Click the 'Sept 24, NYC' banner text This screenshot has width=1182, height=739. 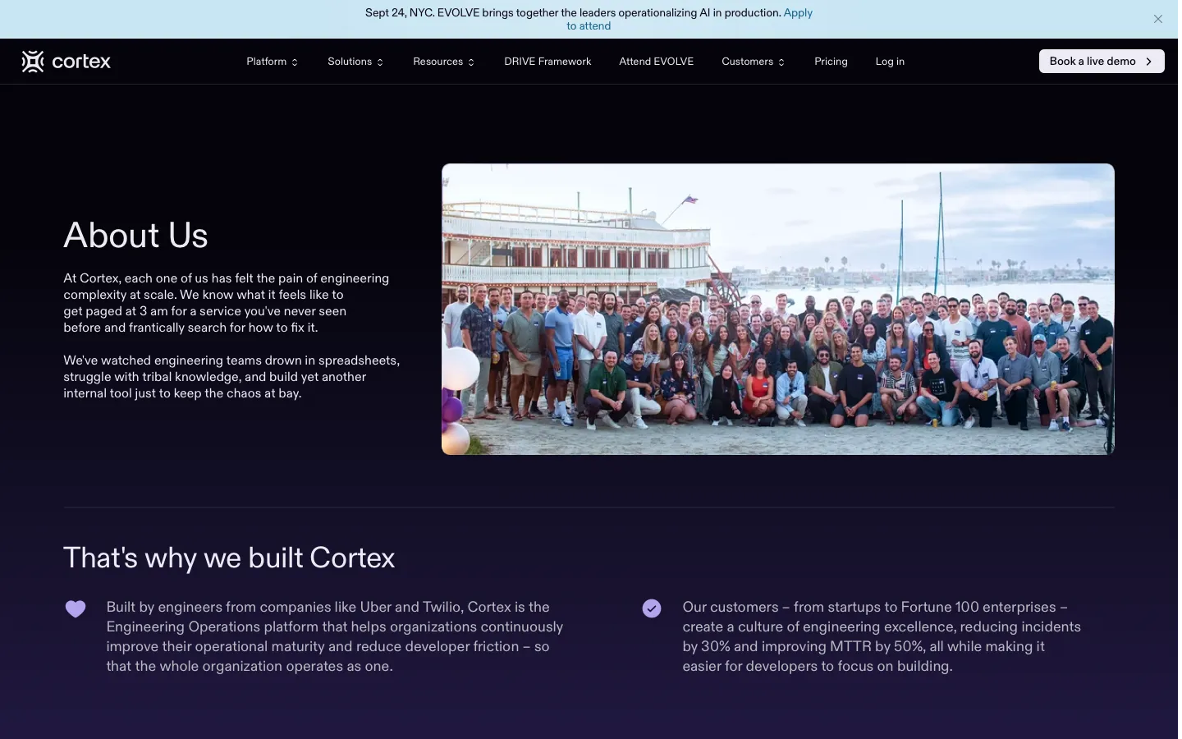pos(573,13)
